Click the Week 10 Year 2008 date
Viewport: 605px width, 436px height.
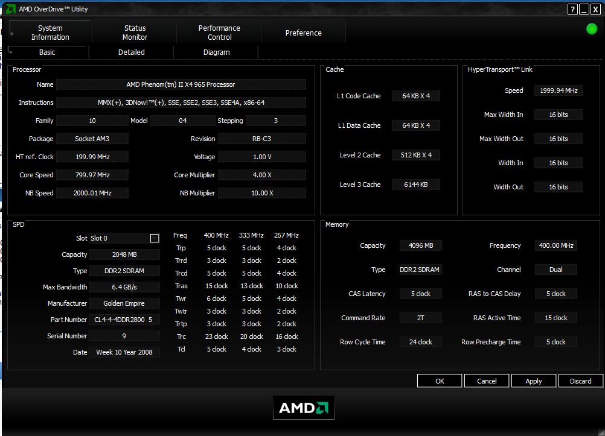pyautogui.click(x=124, y=352)
